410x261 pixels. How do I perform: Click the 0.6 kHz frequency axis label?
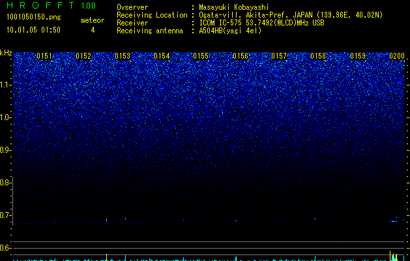click(5, 248)
